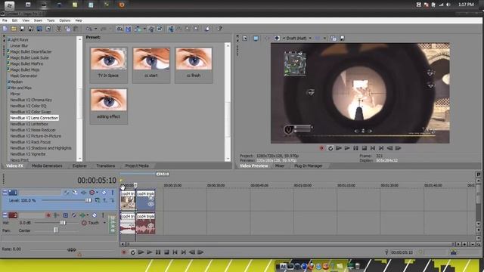Click Stop button under video preview

(x=365, y=148)
